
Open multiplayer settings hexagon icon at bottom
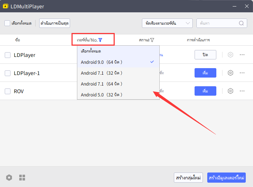click(9, 178)
